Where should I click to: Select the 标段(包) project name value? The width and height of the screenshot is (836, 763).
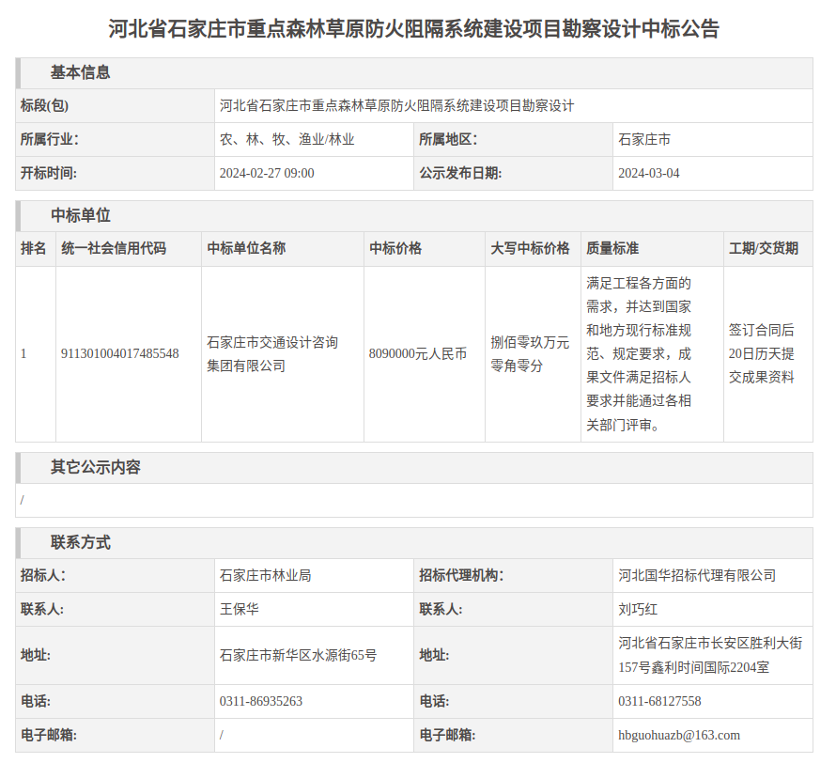click(395, 105)
